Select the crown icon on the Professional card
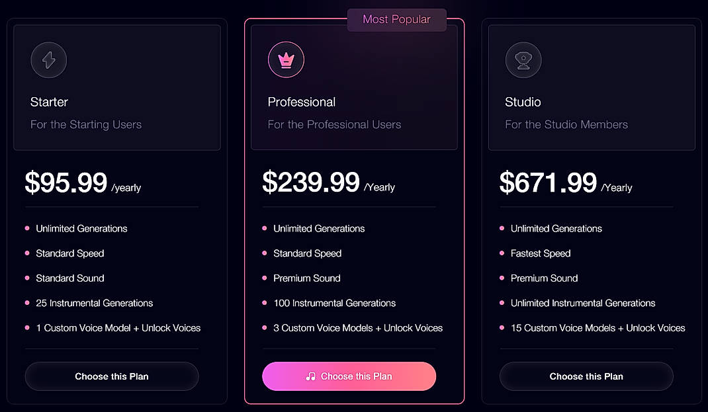The height and width of the screenshot is (412, 708). [x=285, y=60]
